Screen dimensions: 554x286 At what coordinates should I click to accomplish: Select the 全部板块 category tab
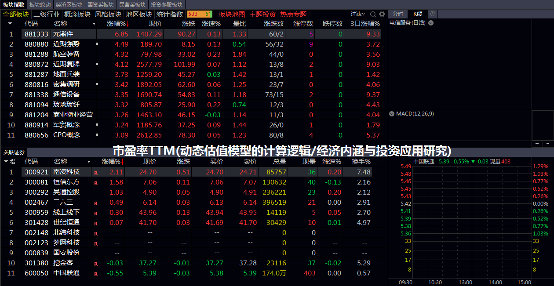[16, 14]
